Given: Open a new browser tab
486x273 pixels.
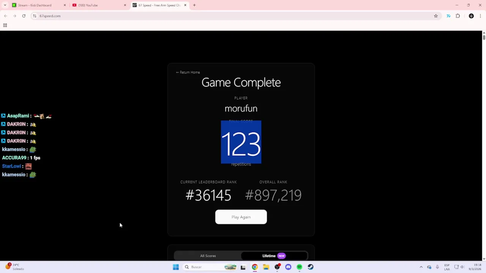Looking at the screenshot, I should pos(194,5).
